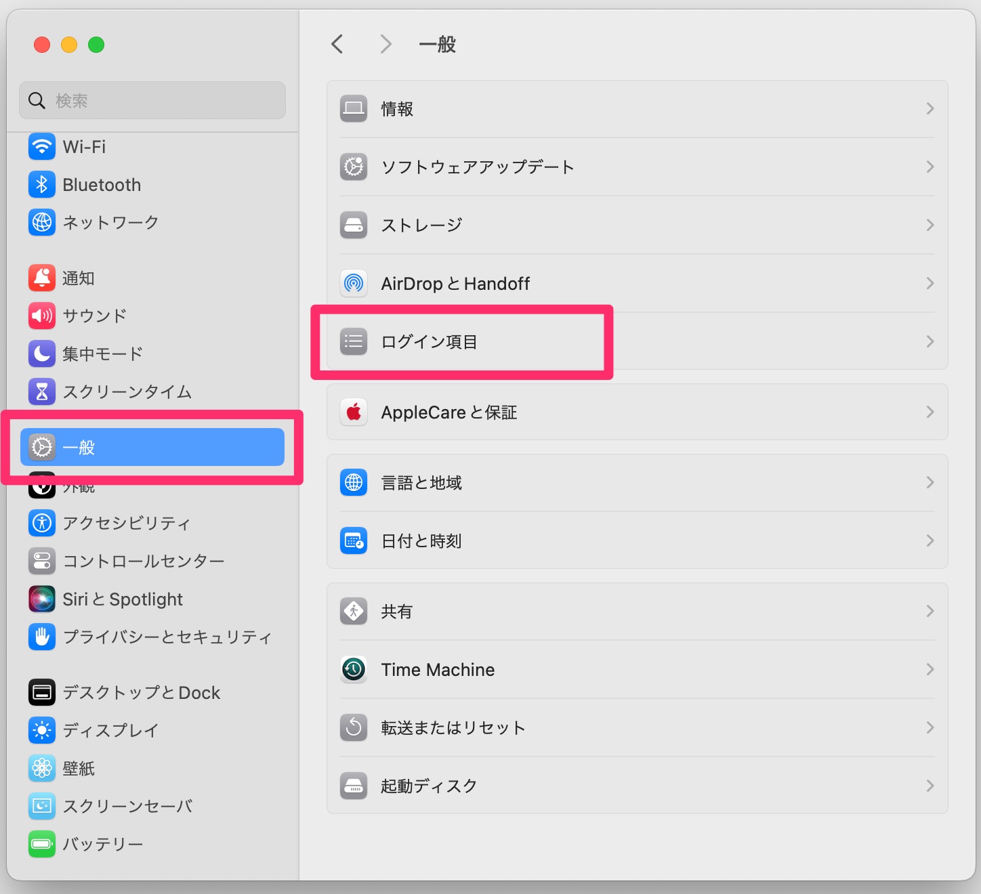This screenshot has width=981, height=894.
Task: Open the chevron on the 日付と時刻 row
Action: (930, 540)
